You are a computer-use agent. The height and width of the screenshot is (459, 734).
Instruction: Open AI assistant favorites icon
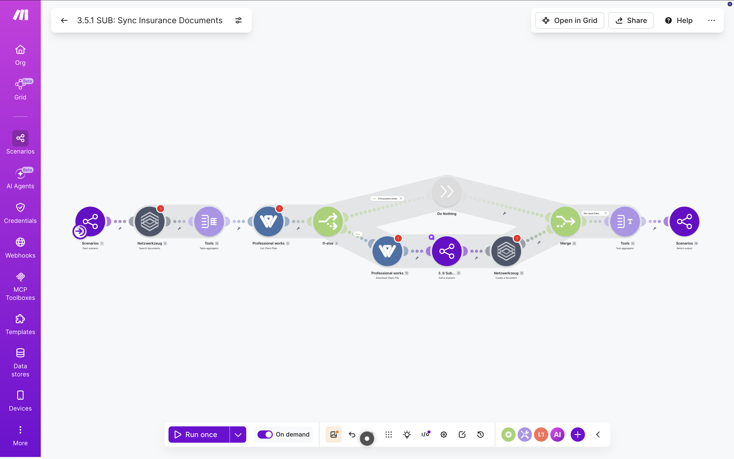pyautogui.click(x=557, y=435)
